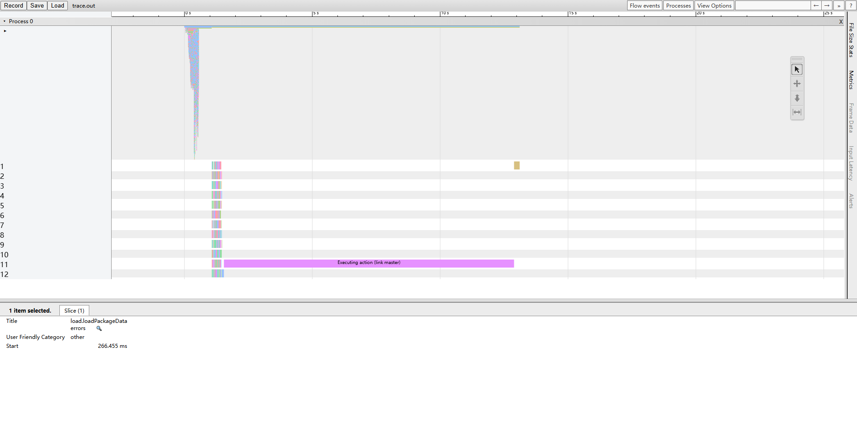The height and width of the screenshot is (425, 857).
Task: Select the Slice (1) tab
Action: pos(74,310)
